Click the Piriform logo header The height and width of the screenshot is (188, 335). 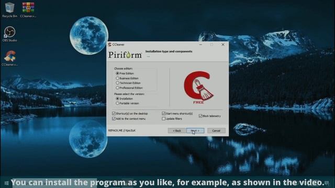[125, 55]
